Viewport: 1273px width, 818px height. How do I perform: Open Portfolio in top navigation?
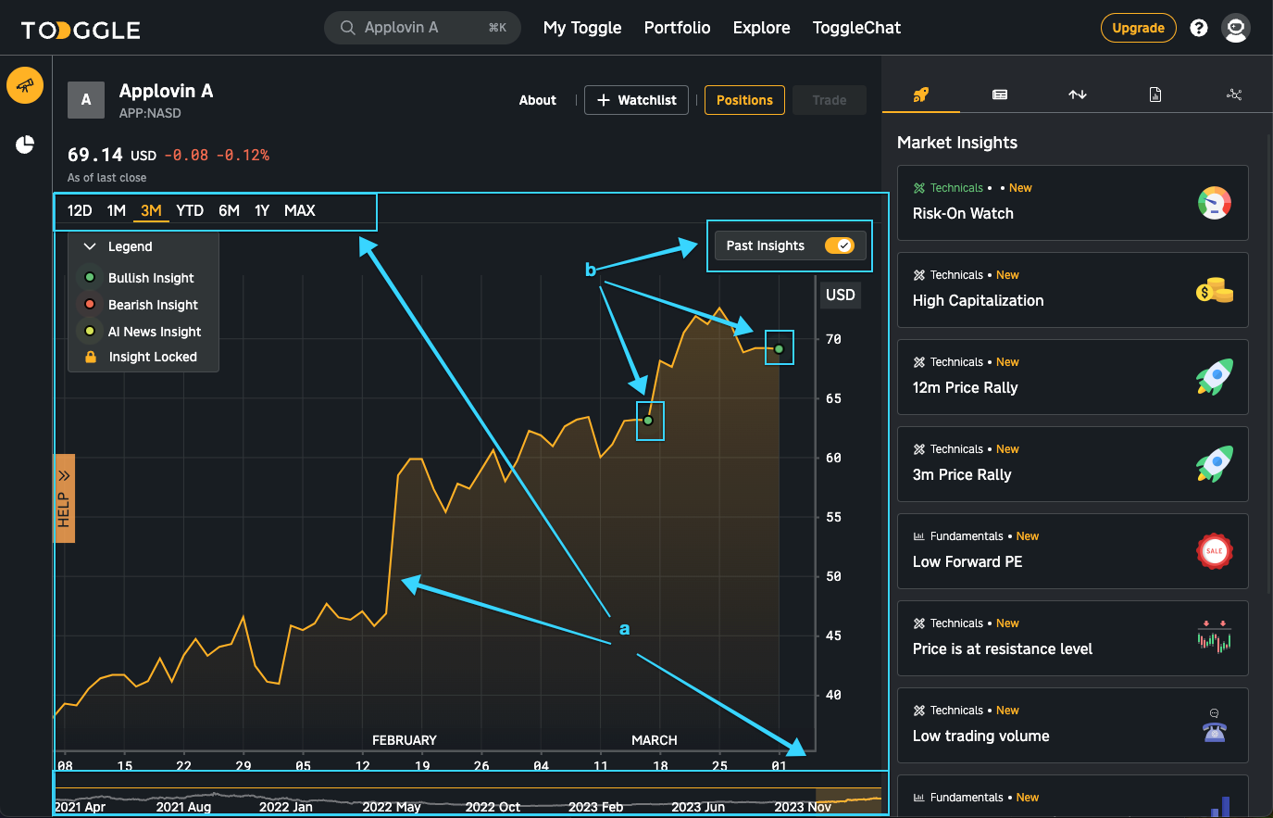pos(678,28)
